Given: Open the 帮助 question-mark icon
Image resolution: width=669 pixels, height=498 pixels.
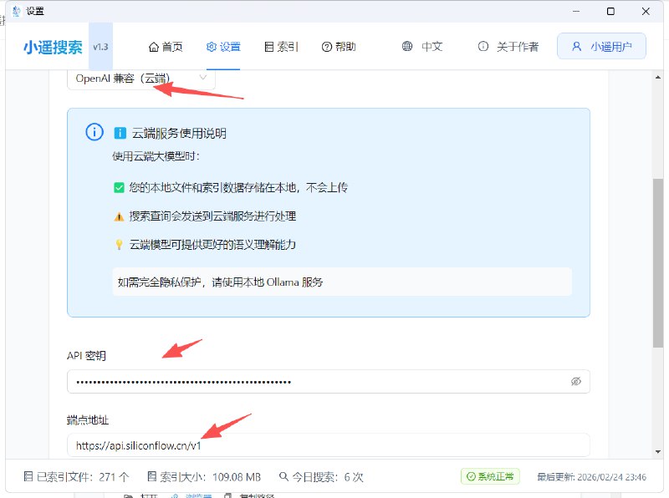Looking at the screenshot, I should 327,47.
